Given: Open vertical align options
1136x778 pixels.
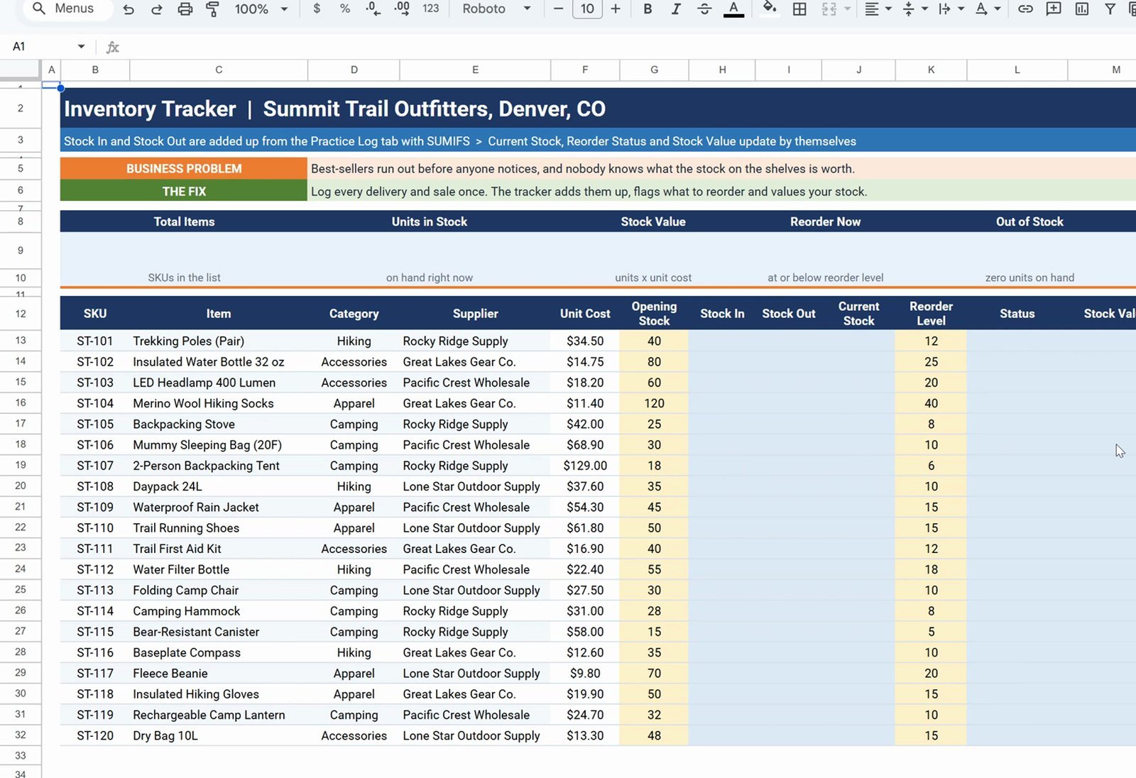Looking at the screenshot, I should pyautogui.click(x=914, y=9).
